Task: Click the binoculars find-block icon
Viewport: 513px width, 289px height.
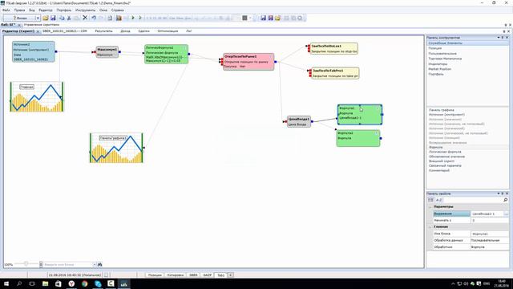Action: [x=99, y=264]
